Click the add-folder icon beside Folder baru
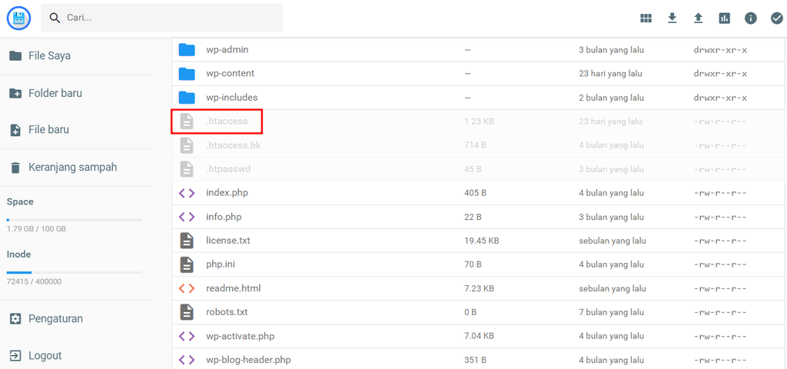This screenshot has height=369, width=787. [15, 93]
